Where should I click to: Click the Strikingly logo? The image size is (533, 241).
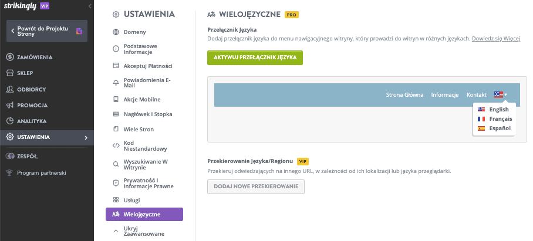click(x=20, y=6)
